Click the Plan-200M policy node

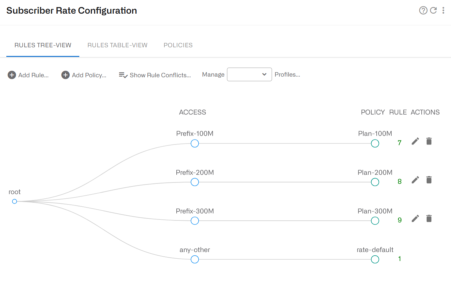tap(375, 182)
